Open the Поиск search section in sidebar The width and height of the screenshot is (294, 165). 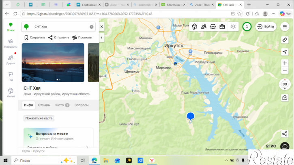(x=11, y=27)
